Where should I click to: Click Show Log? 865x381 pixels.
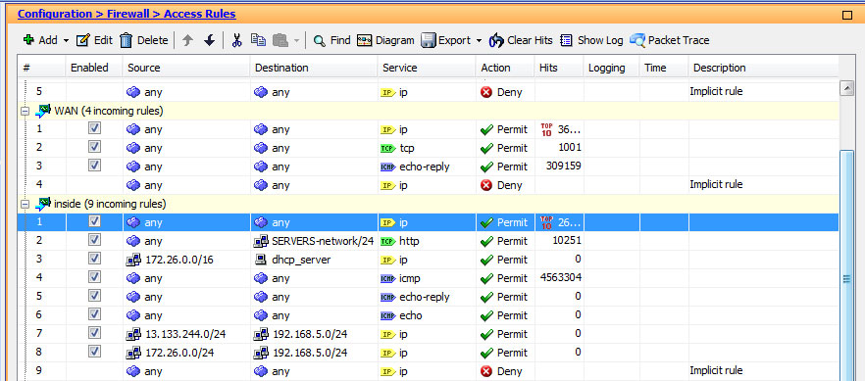coord(591,40)
